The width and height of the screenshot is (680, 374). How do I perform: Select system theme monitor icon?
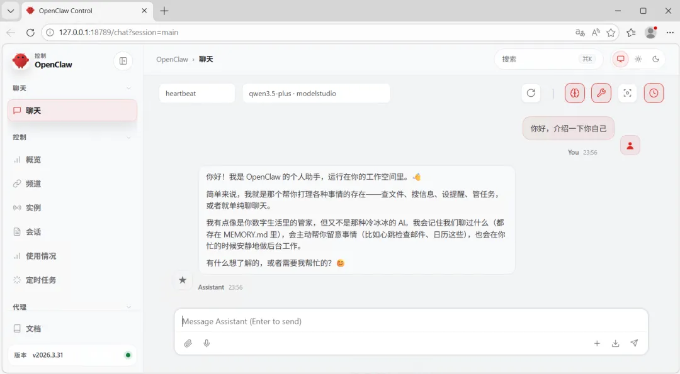621,59
